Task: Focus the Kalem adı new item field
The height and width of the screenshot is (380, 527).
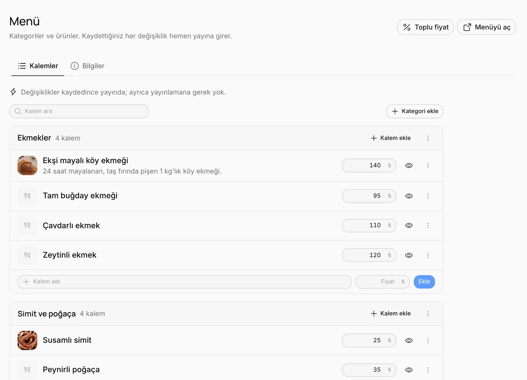Action: tap(184, 282)
